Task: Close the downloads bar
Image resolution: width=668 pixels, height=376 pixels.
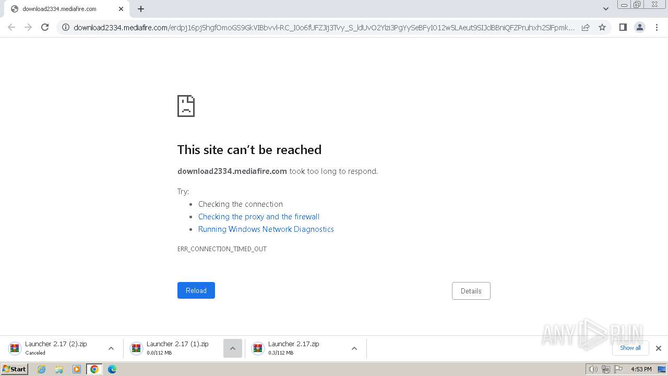Action: [x=659, y=348]
